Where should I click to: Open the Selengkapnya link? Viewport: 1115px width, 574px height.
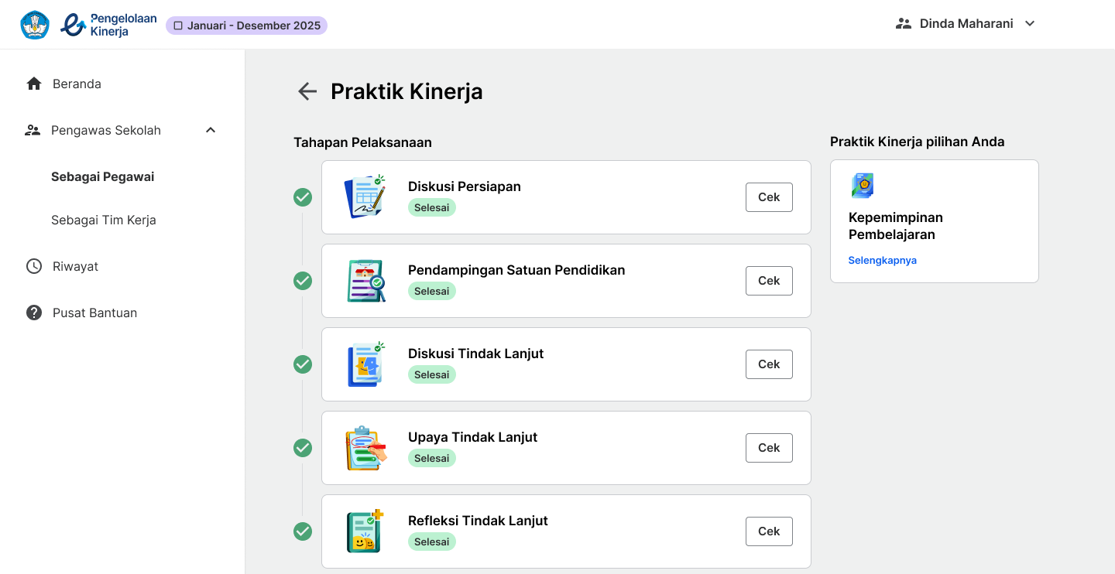click(x=882, y=261)
